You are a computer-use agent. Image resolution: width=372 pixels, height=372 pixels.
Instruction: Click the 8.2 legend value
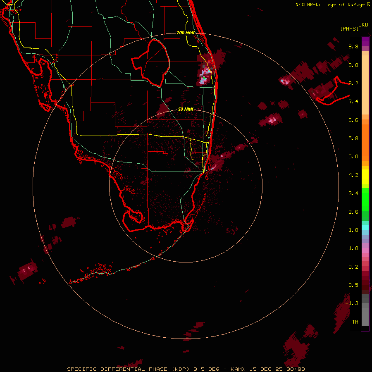click(353, 83)
